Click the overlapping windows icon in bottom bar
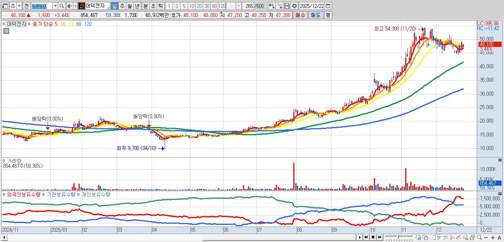Screen dimensions: 504x242 [425, 237]
